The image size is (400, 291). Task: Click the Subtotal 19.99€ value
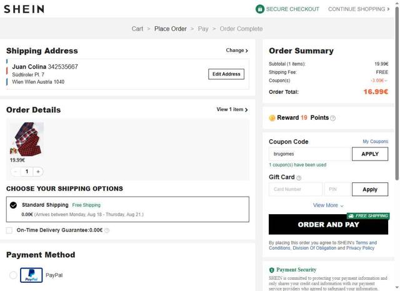point(381,64)
